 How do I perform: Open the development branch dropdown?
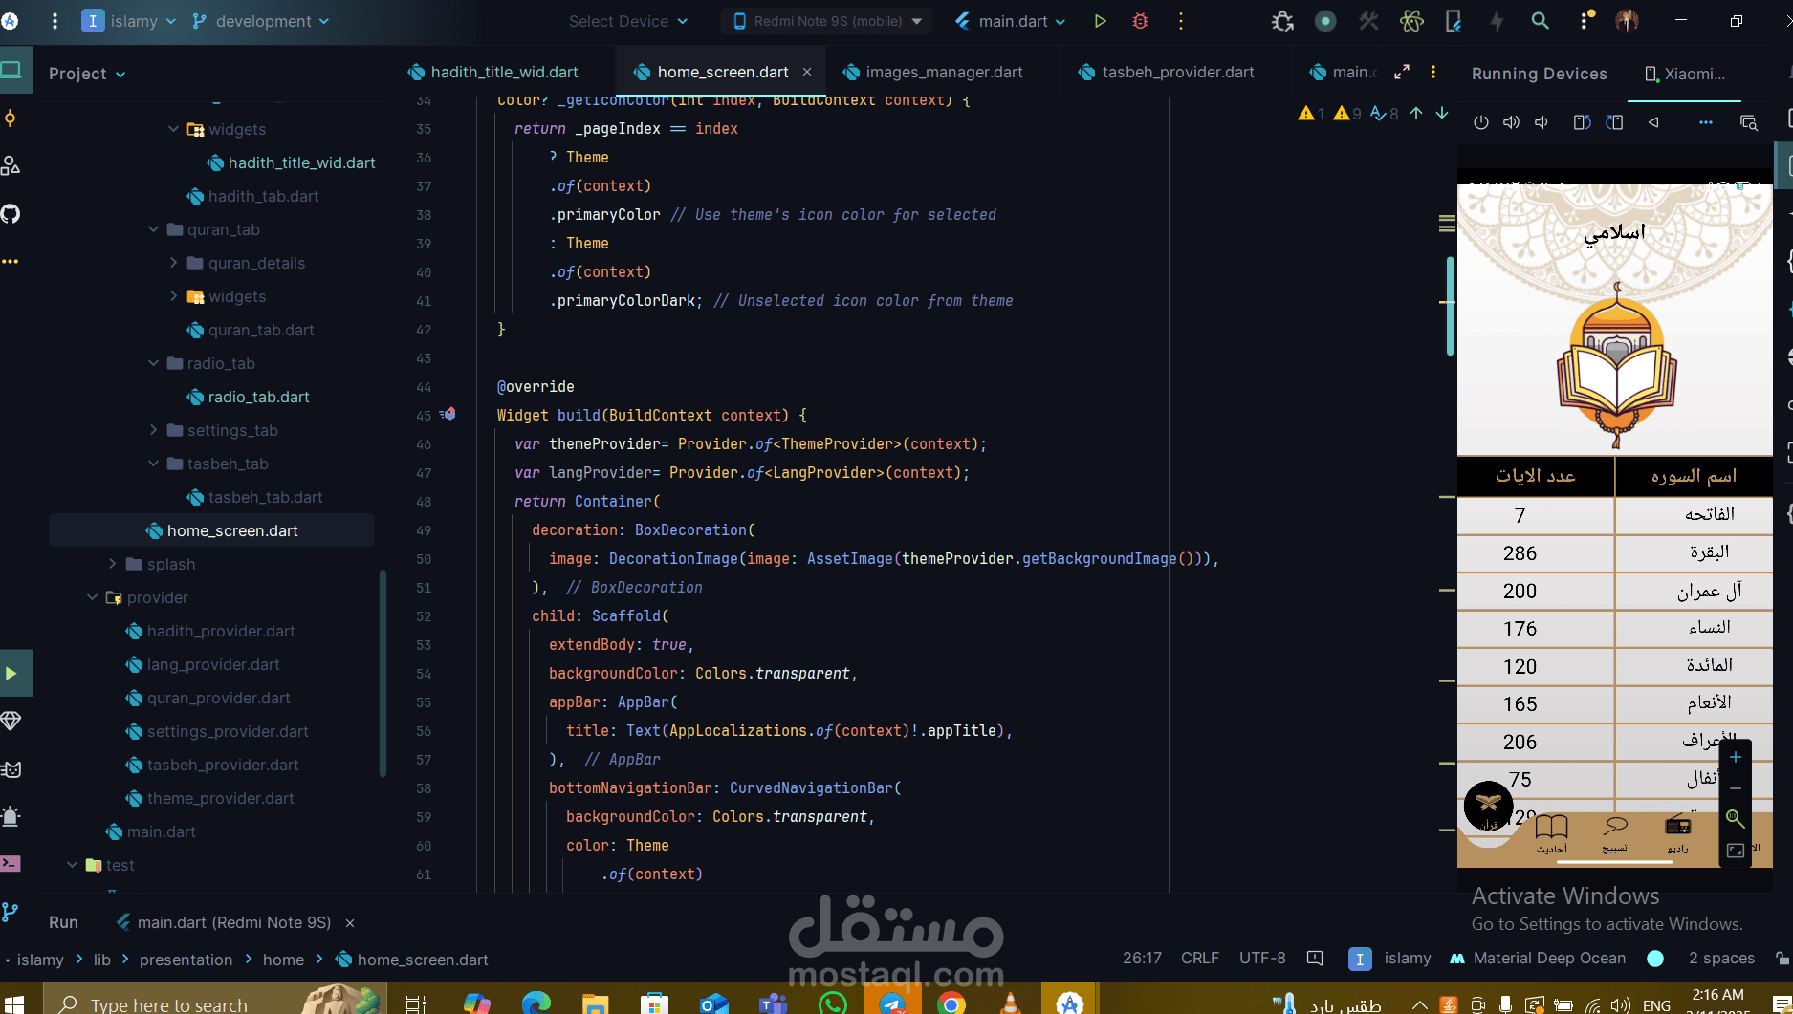point(260,21)
